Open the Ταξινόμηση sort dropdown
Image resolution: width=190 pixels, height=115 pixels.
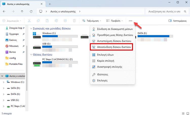pyautogui.click(x=92, y=21)
